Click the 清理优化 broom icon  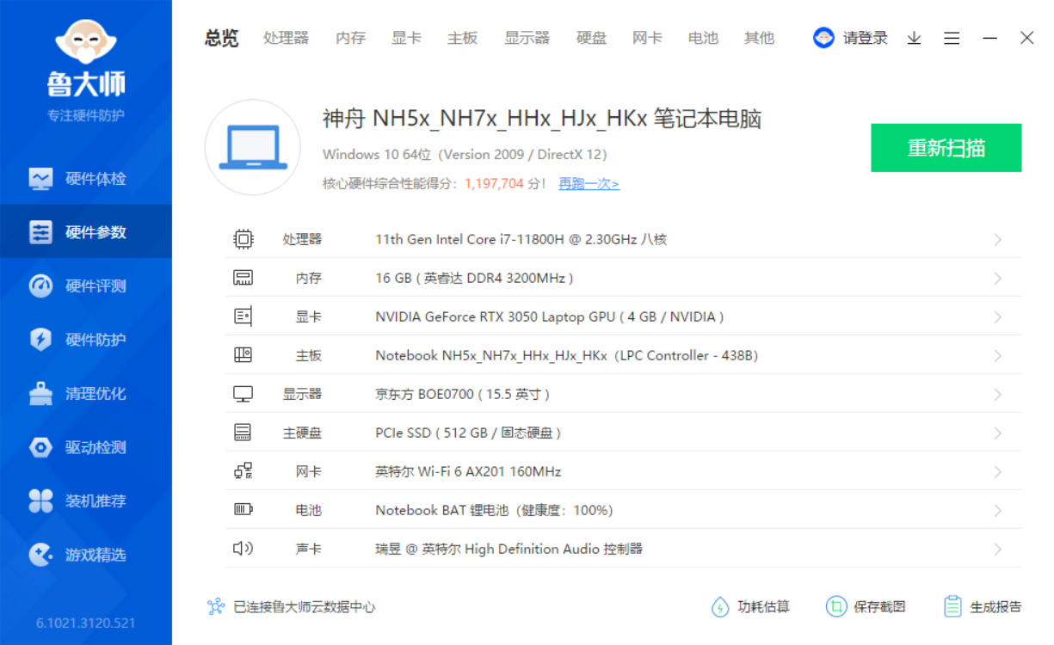click(x=40, y=394)
